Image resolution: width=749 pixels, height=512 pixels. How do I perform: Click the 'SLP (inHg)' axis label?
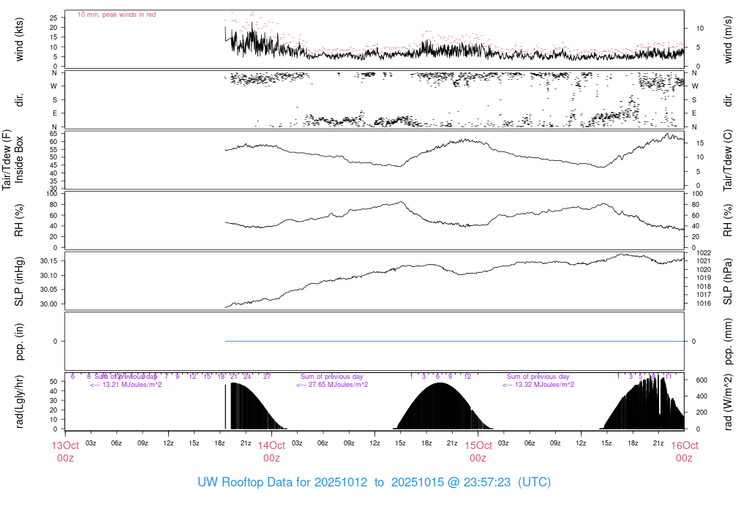(20, 281)
